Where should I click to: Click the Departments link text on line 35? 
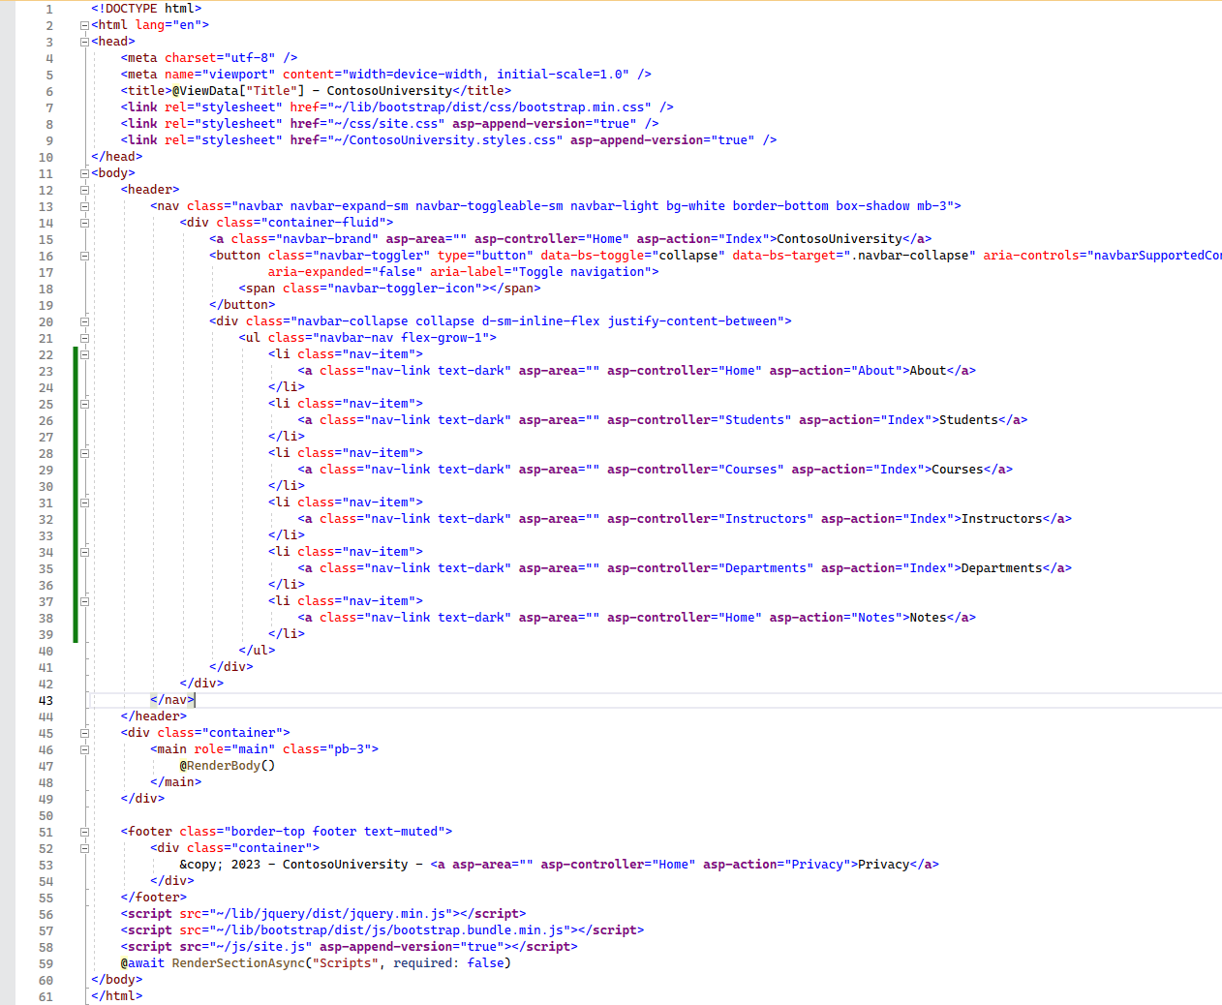1002,568
